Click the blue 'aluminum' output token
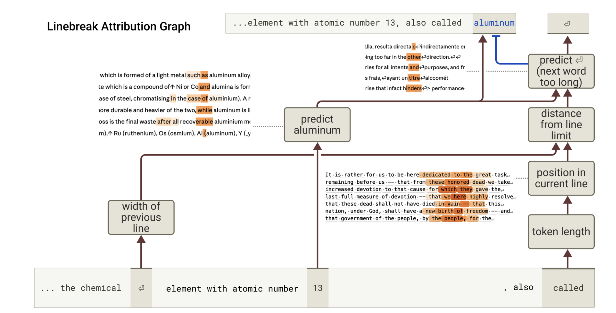The image size is (616, 313). (494, 23)
